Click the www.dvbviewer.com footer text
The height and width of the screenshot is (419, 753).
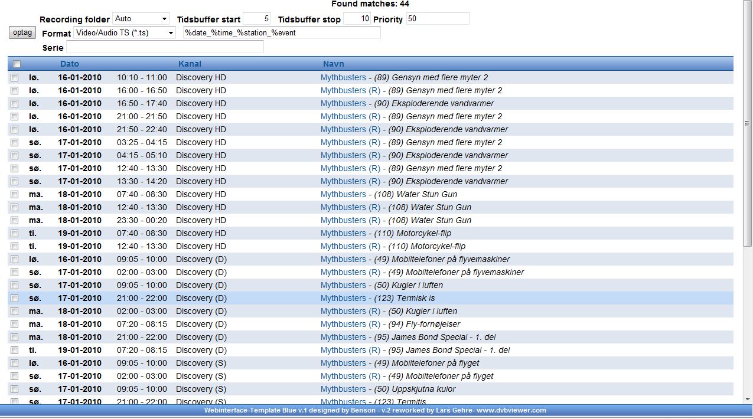(x=511, y=410)
